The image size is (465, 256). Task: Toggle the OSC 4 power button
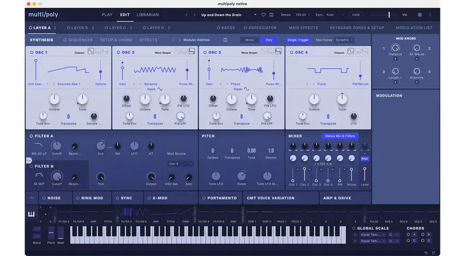coord(292,53)
